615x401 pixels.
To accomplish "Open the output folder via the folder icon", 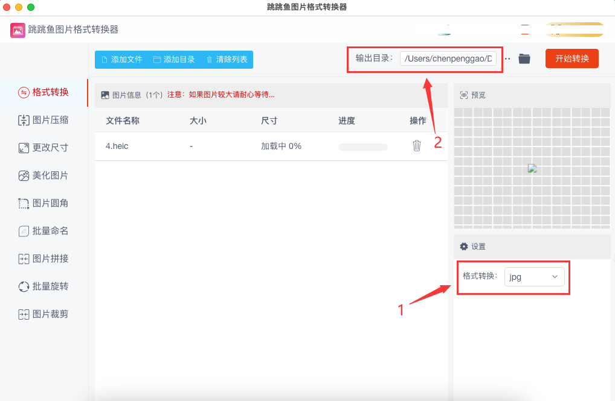I will tap(524, 58).
